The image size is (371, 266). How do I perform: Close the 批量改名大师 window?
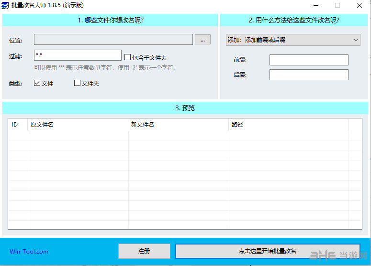point(360,5)
